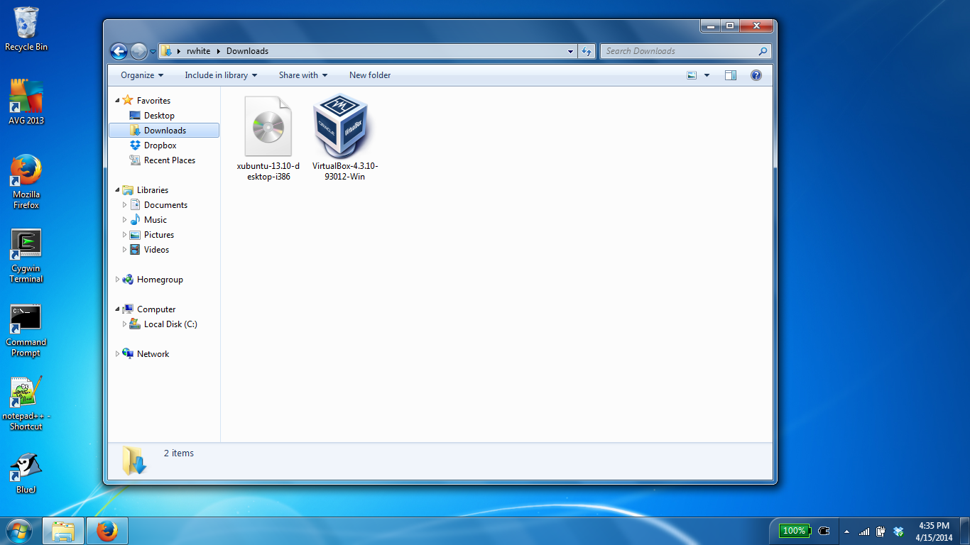Screen dimensions: 970x545
Task: Open Explorer Help with the question mark
Action: (756, 75)
